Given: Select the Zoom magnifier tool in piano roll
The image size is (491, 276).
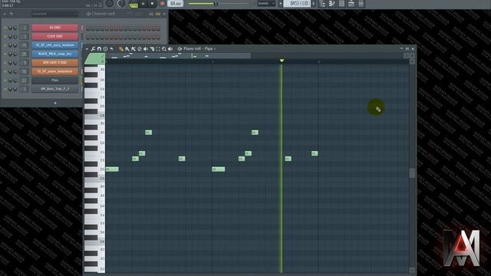Looking at the screenshot, I should [x=164, y=49].
